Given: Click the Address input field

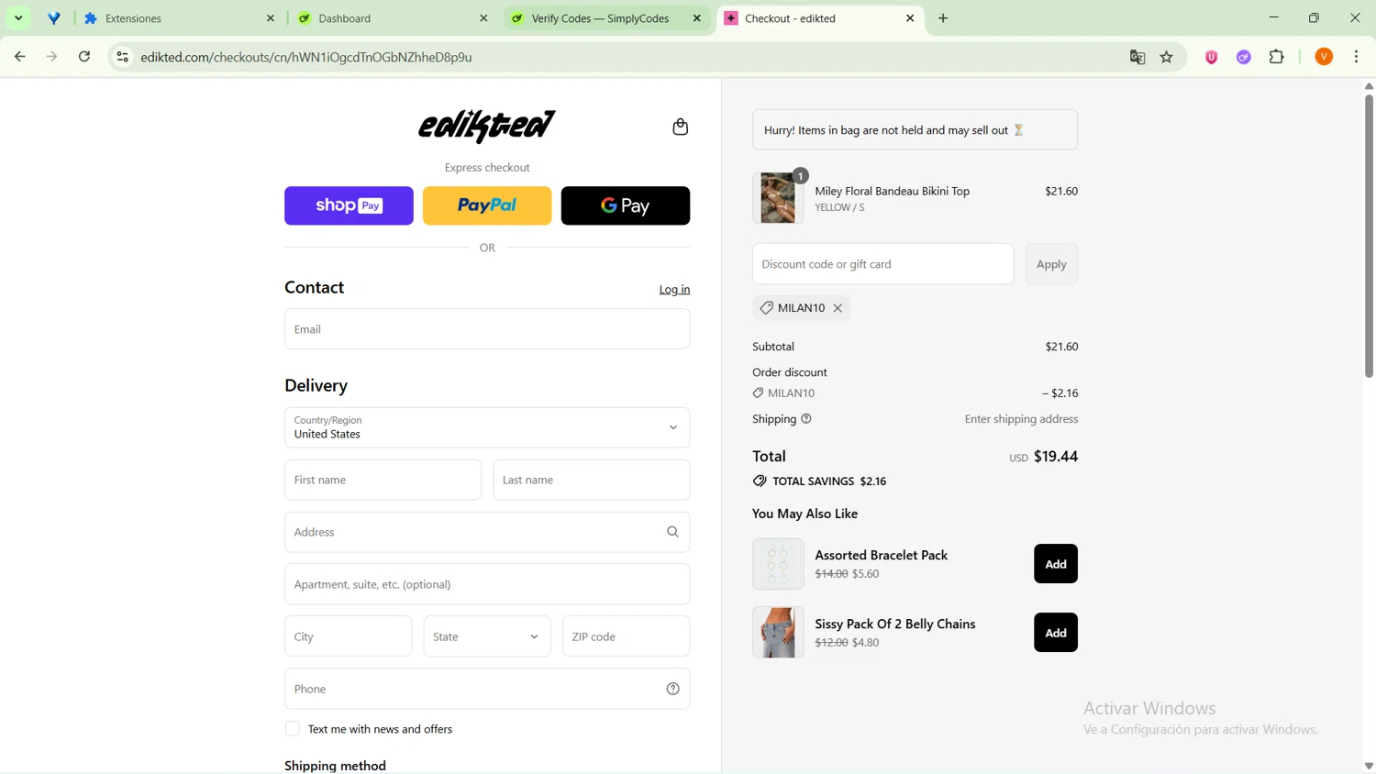Looking at the screenshot, I should 487,532.
